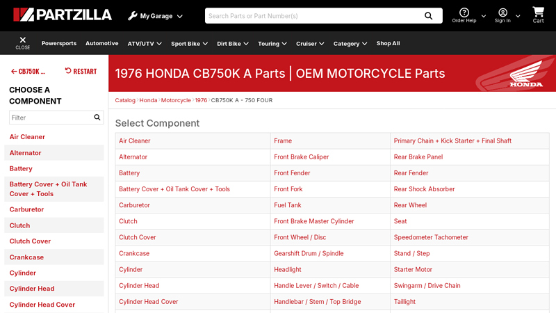Open Speedometer Tachometer component
This screenshot has width=556, height=313.
[431, 237]
